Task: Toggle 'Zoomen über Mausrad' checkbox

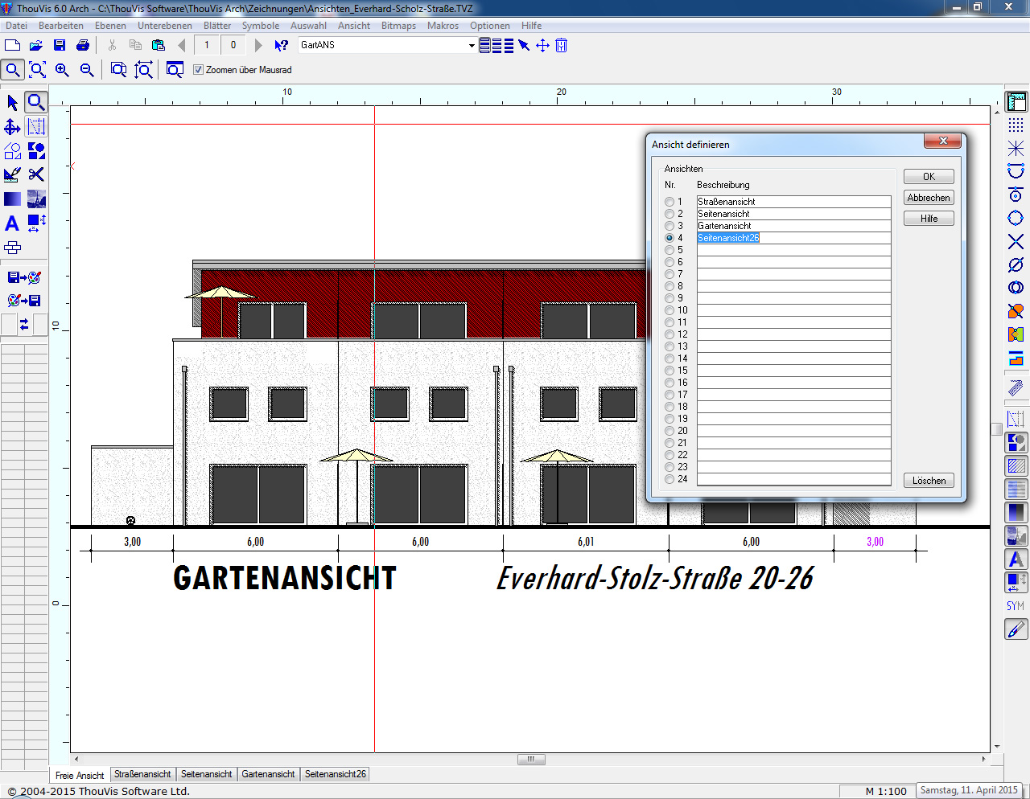Action: (x=199, y=70)
